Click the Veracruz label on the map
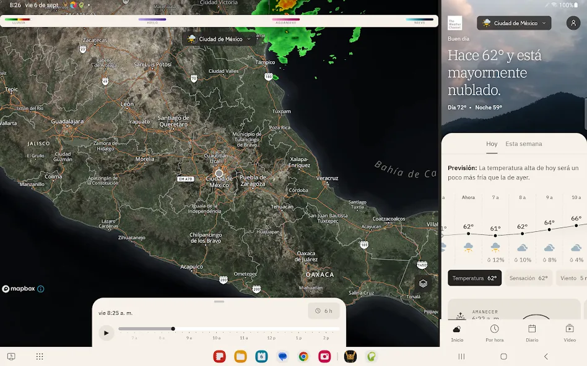 pos(327,178)
